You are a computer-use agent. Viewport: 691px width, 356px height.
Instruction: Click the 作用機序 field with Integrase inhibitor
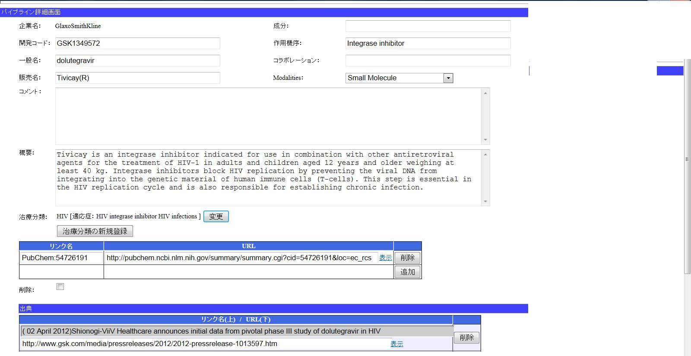point(428,43)
